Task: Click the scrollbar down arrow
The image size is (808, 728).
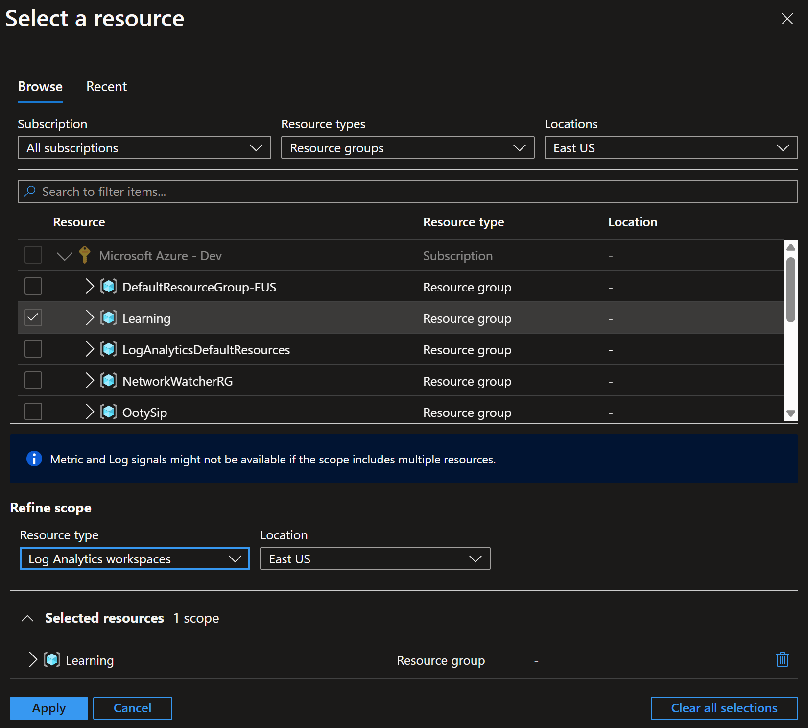Action: 791,413
